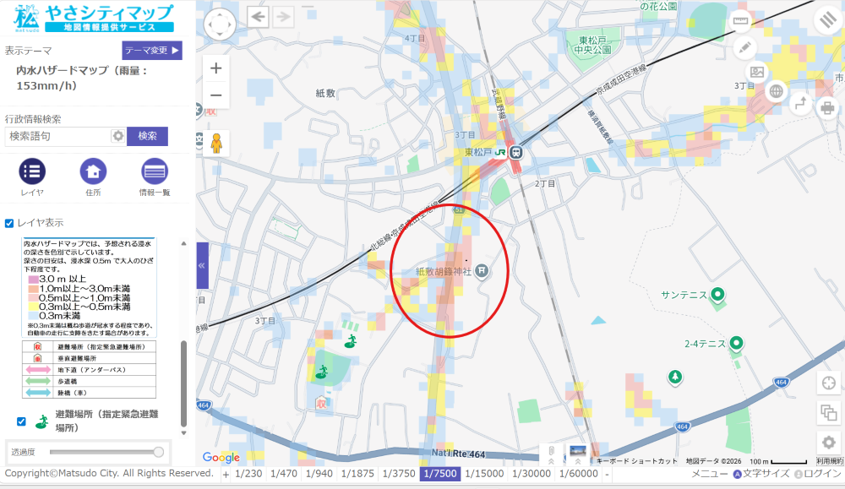Select the ruler measurement tool
Screen dimensions: 845x489
[740, 21]
